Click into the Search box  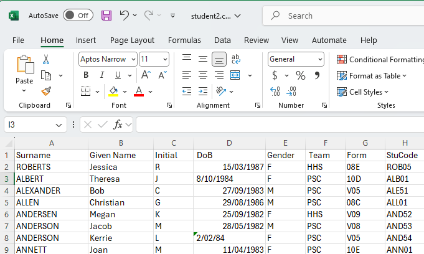[x=344, y=16]
